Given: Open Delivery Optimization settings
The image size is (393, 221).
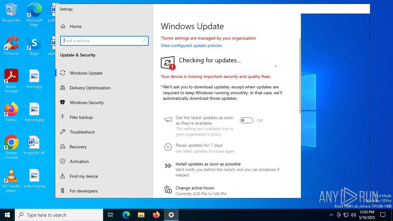Looking at the screenshot, I should 104,88.
